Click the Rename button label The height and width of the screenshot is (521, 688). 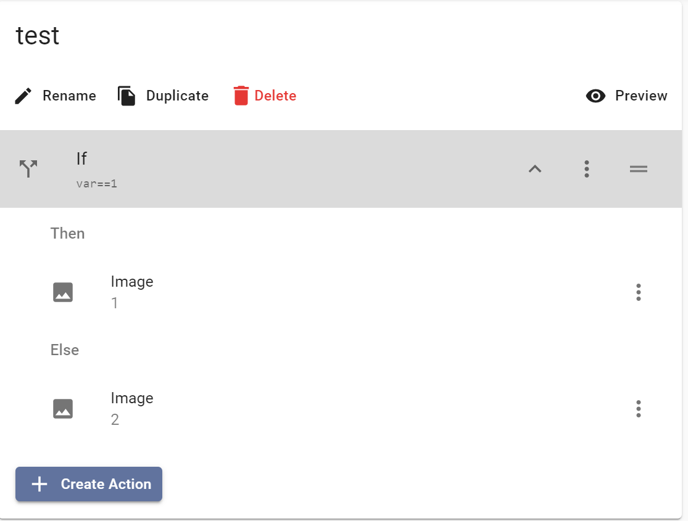tap(69, 96)
